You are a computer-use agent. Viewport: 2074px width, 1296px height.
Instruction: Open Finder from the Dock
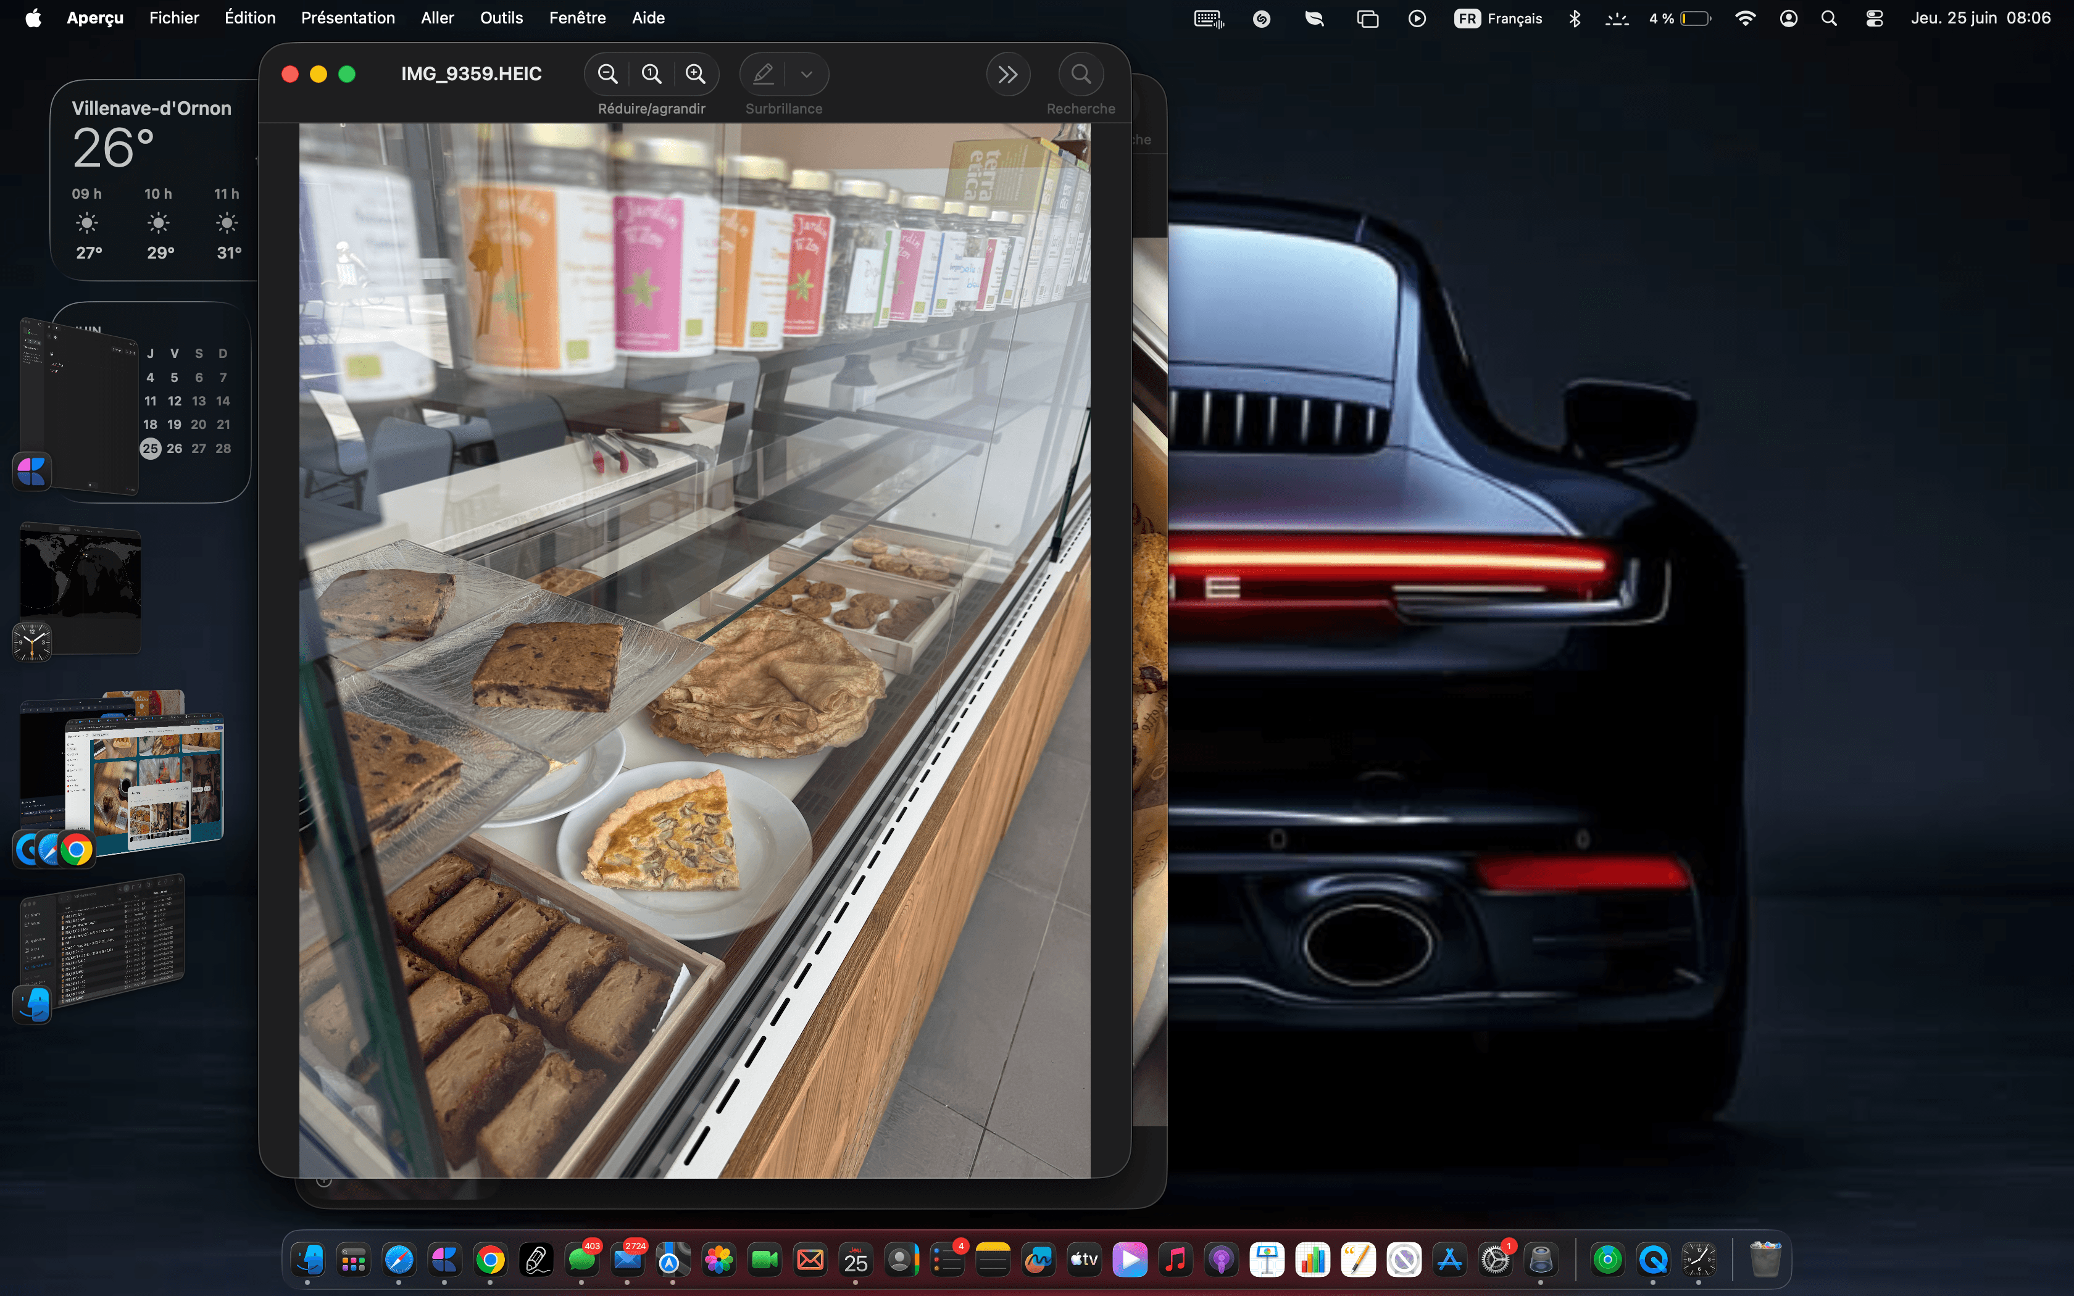[307, 1260]
